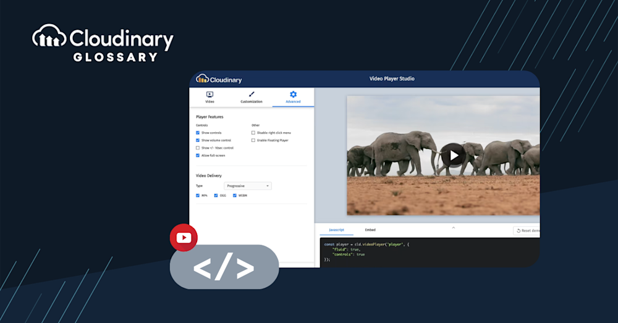The height and width of the screenshot is (323, 618).
Task: Click the Video Player Studio title
Action: [x=392, y=79]
